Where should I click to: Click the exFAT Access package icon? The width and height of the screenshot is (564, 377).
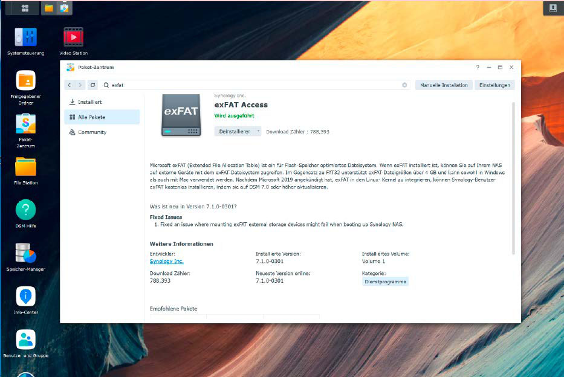click(x=181, y=115)
